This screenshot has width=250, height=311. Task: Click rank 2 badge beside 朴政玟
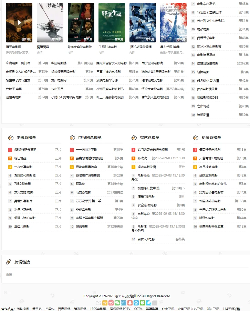tap(134, 158)
